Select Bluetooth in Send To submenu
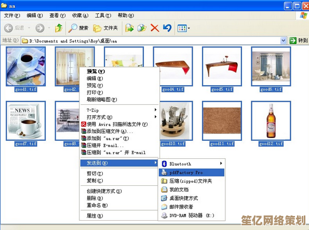The image size is (309, 230). (192, 164)
